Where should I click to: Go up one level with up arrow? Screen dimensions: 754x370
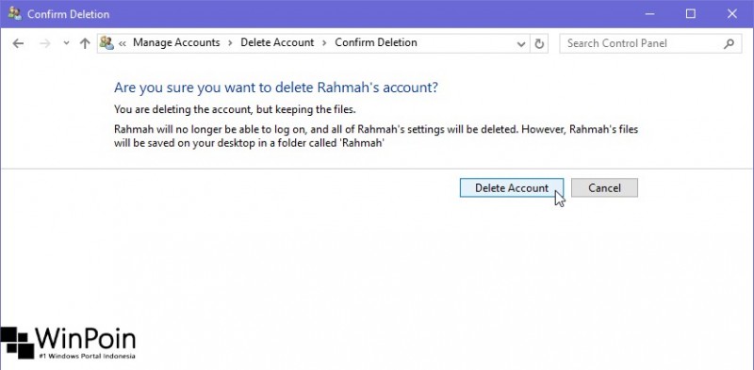point(85,43)
